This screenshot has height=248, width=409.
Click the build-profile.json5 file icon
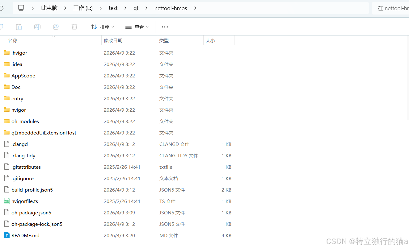coord(7,190)
